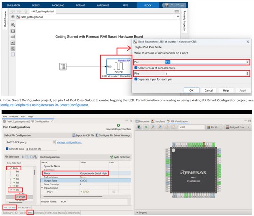Click the quick access save icon in toolstrip
Image resolution: width=254 pixels, height=216 pixels.
166,5
